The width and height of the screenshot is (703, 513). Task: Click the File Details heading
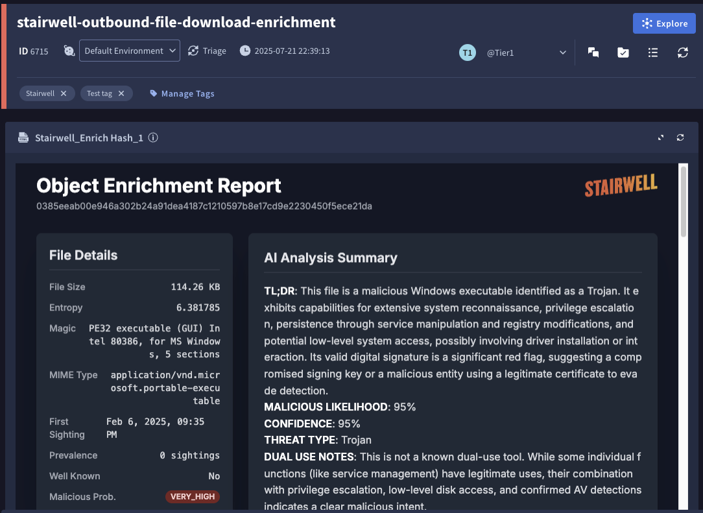coord(84,255)
